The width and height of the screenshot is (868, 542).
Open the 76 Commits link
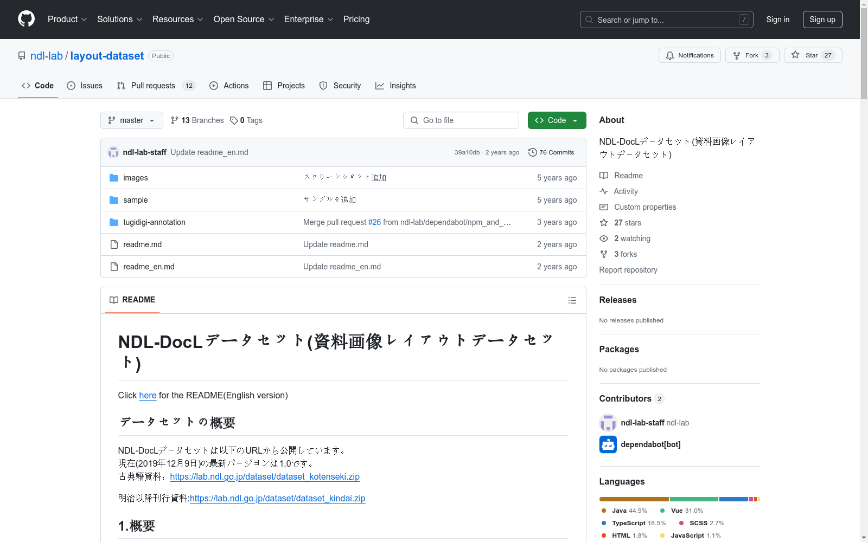(x=551, y=152)
